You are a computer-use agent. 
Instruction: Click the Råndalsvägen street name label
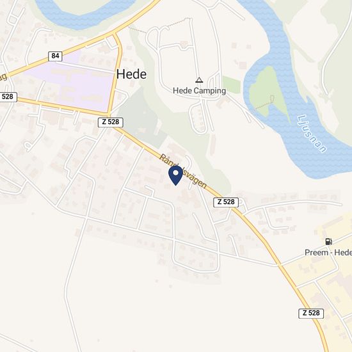(x=183, y=172)
